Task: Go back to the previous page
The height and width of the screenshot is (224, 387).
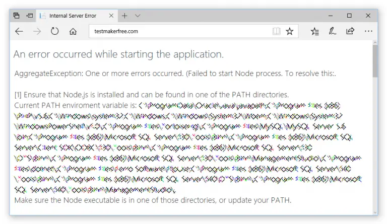Action: click(19, 31)
